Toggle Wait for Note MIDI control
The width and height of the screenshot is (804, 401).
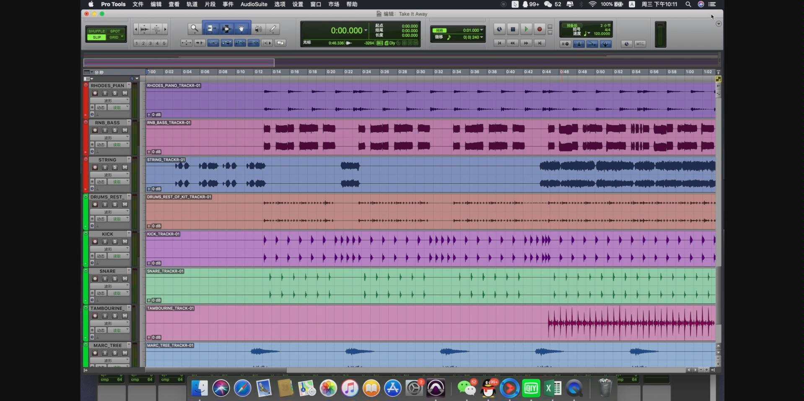565,44
